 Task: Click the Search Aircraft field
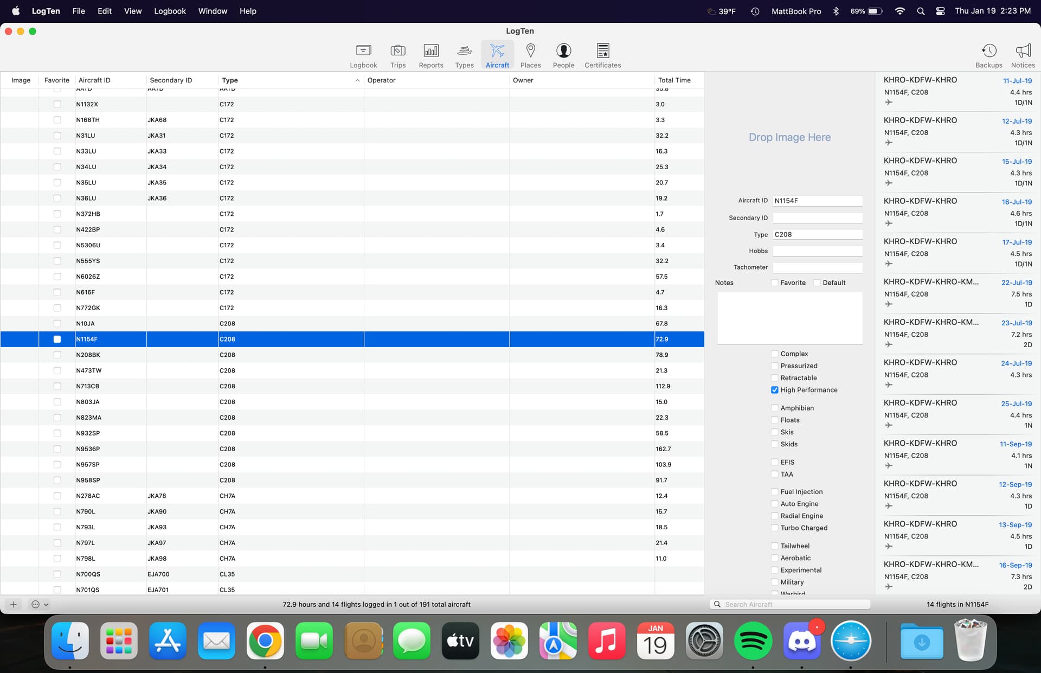(x=794, y=604)
